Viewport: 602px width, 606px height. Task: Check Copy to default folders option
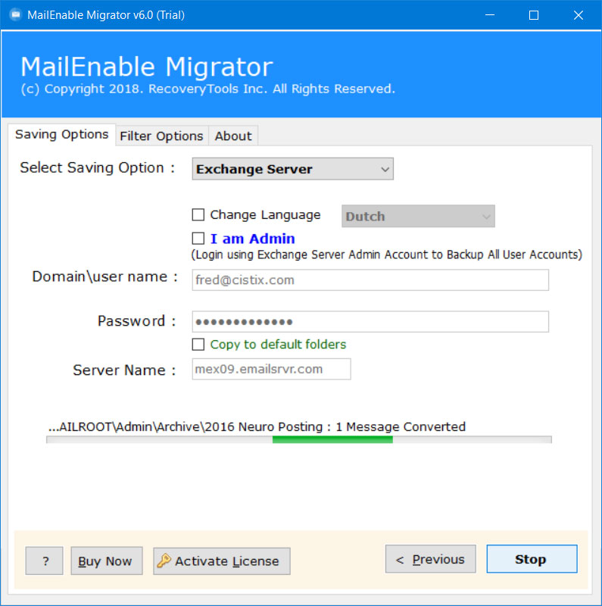point(198,345)
